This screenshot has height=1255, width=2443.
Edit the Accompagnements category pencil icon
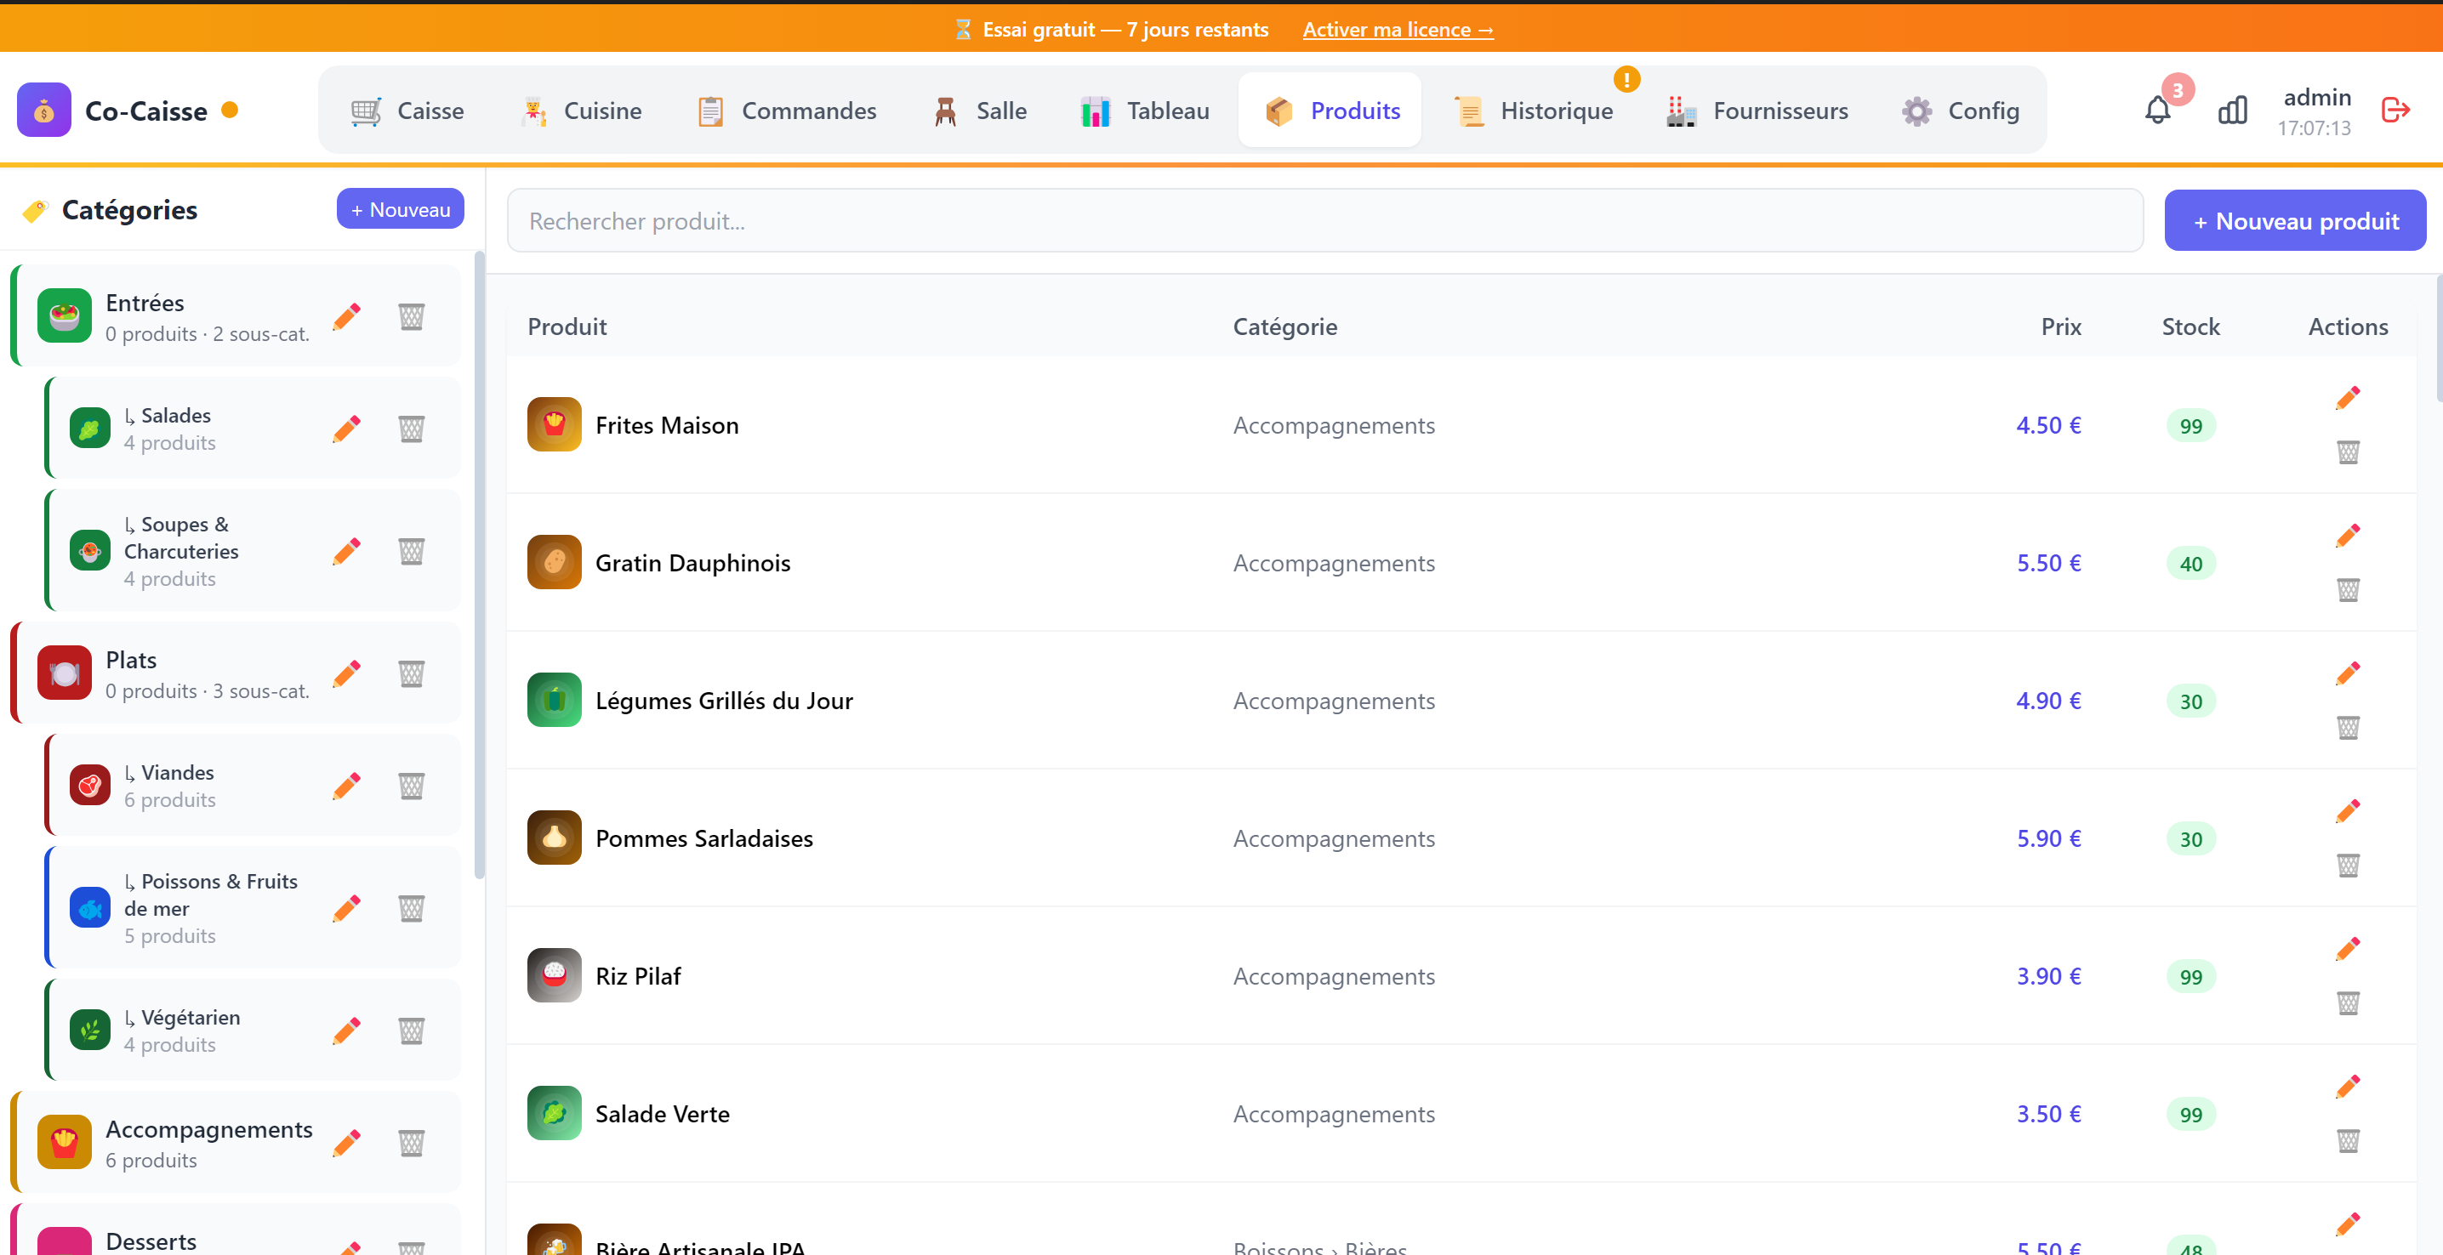(347, 1143)
